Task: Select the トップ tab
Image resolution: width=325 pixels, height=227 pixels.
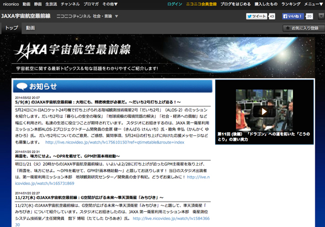Action: pyautogui.click(x=11, y=28)
